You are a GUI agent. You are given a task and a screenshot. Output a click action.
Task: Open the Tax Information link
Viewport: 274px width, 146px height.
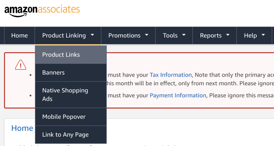pos(171,75)
